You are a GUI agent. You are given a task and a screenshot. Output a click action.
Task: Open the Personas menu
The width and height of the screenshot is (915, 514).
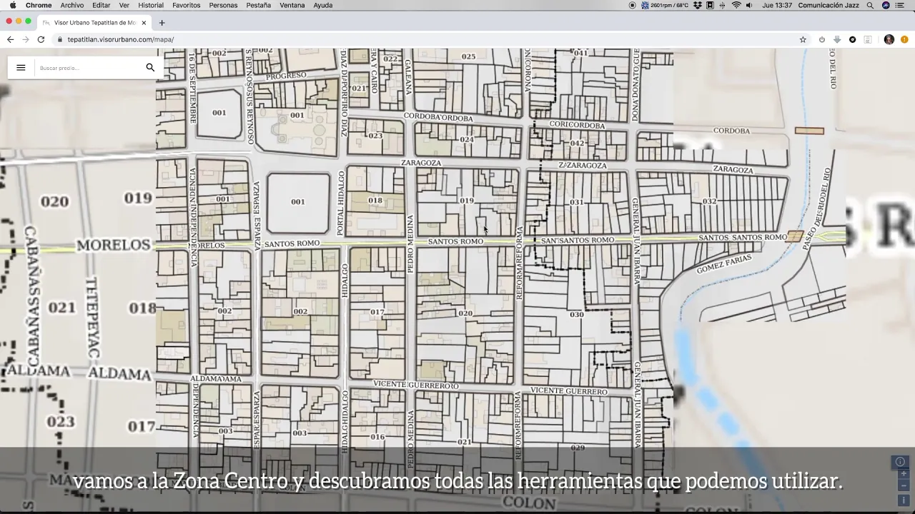pos(223,5)
